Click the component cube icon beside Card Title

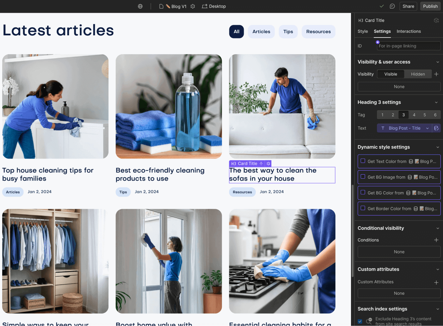tap(436, 20)
